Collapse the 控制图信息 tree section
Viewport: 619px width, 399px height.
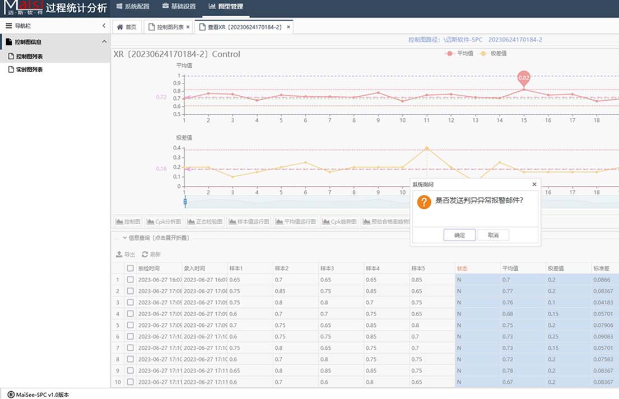104,42
